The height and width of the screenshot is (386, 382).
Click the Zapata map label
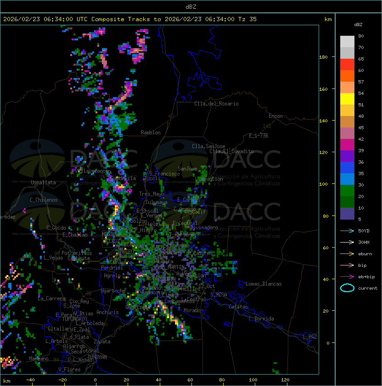pos(102,342)
